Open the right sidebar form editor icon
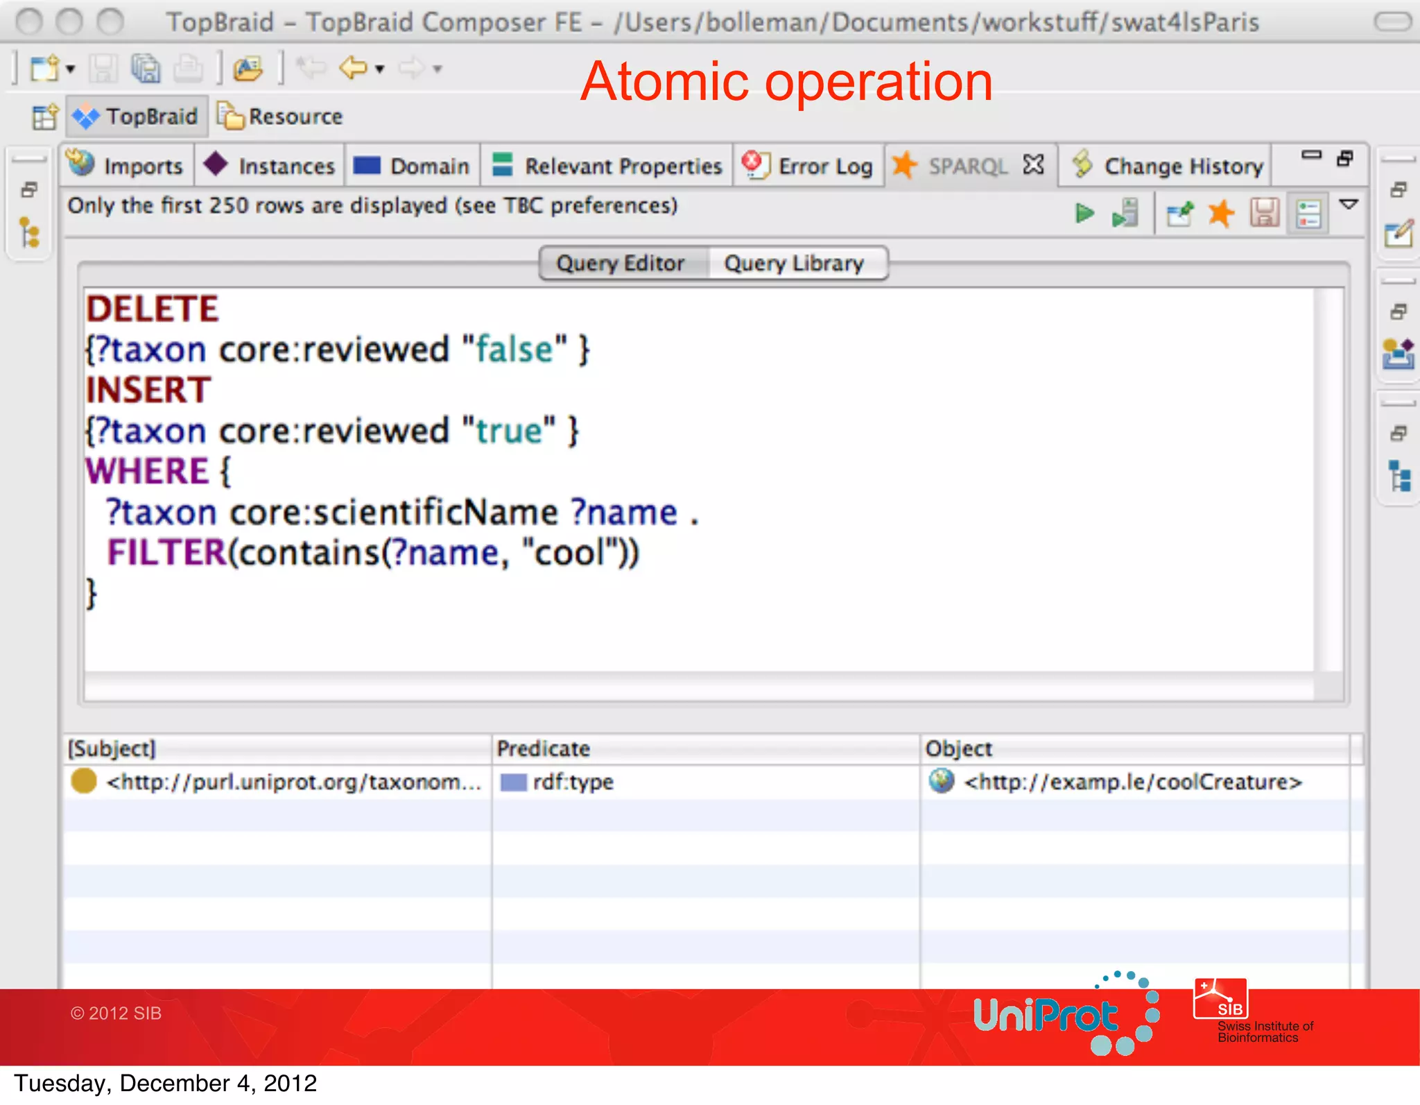Image resolution: width=1420 pixels, height=1105 pixels. click(1399, 233)
